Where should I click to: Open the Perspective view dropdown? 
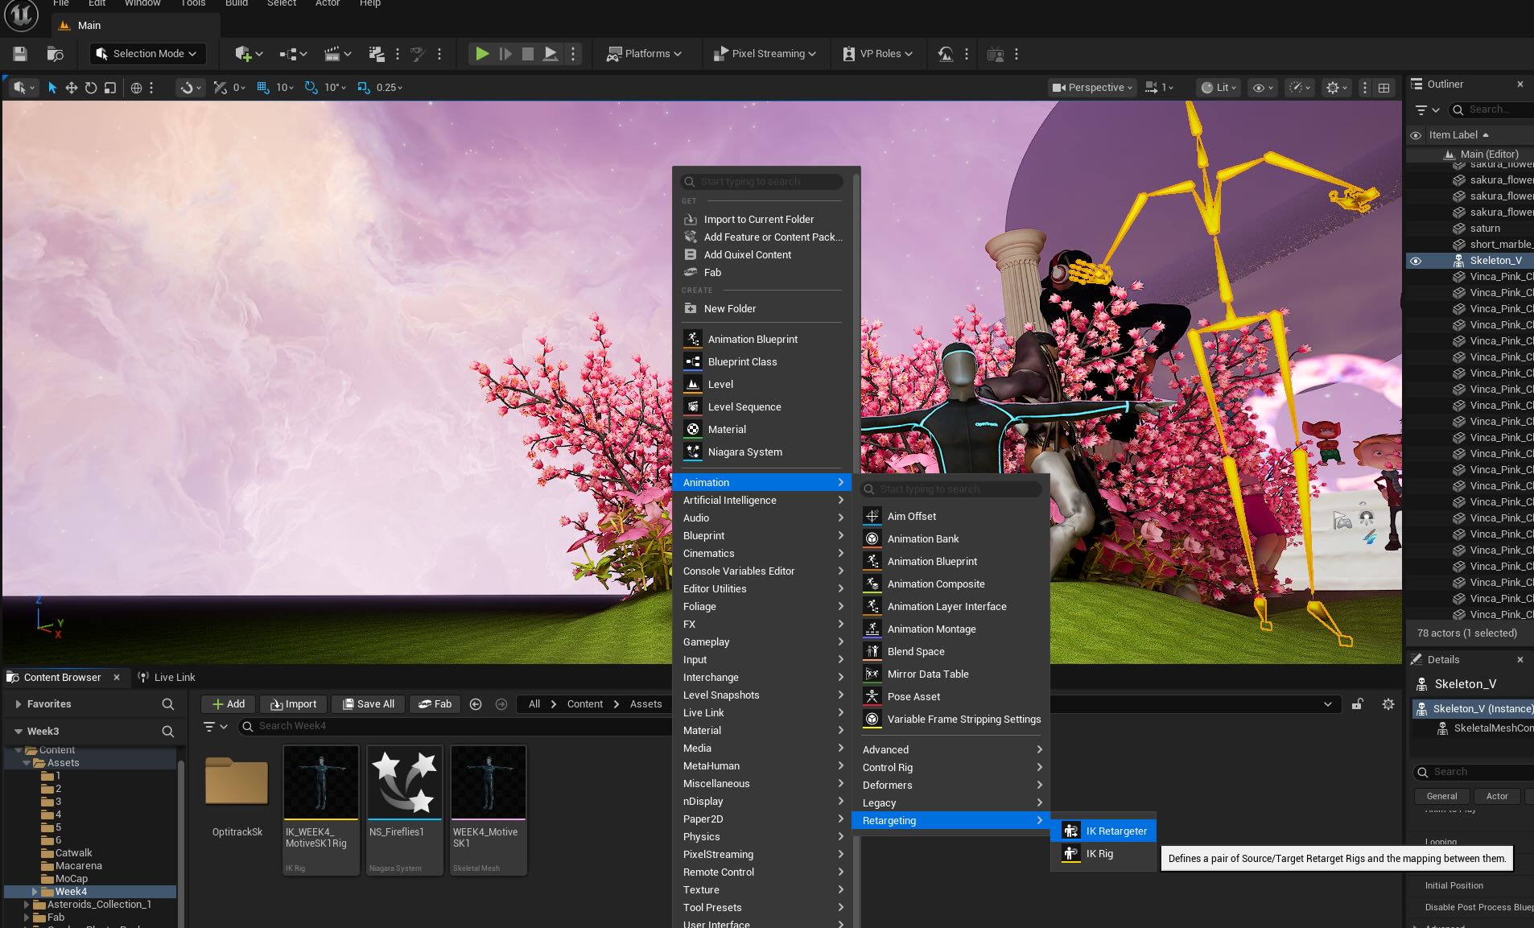(x=1093, y=88)
